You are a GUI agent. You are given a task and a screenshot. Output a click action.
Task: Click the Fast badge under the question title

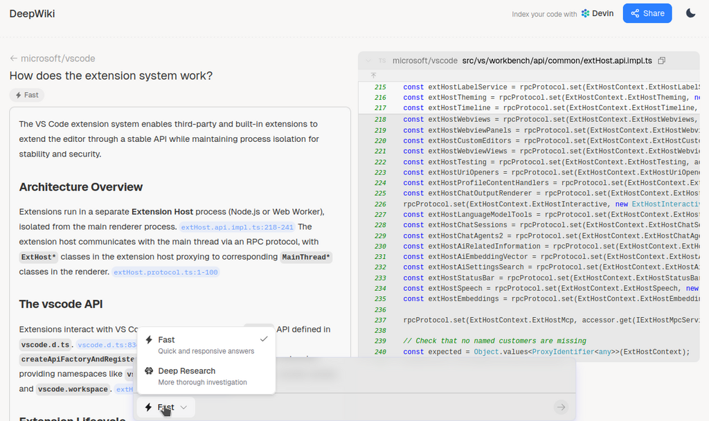coord(27,95)
